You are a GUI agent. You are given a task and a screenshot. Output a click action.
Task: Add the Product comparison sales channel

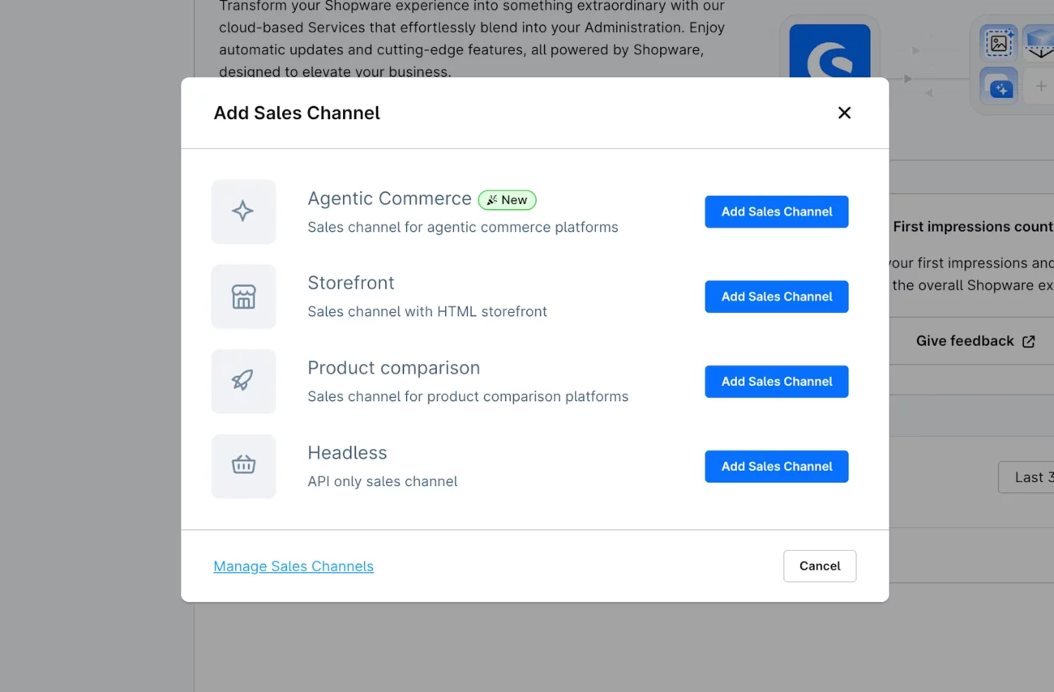coord(777,382)
